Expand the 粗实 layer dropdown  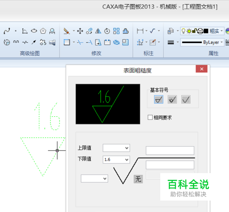click(222, 31)
